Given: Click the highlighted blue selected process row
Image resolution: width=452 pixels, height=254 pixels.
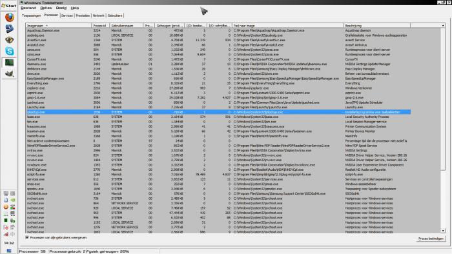Looking at the screenshot, I should click(218, 112).
